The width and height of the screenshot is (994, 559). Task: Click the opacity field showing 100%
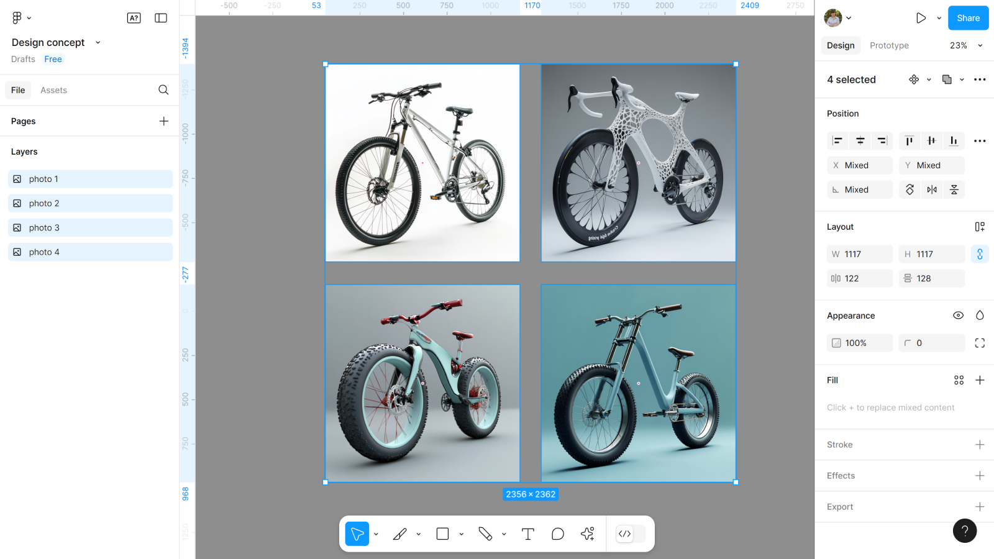pyautogui.click(x=860, y=343)
